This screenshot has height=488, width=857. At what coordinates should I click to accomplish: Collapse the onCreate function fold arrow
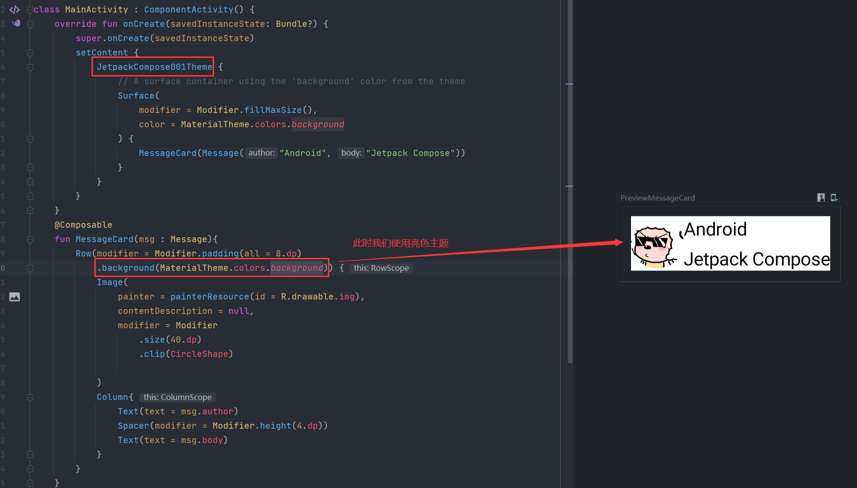coord(30,23)
